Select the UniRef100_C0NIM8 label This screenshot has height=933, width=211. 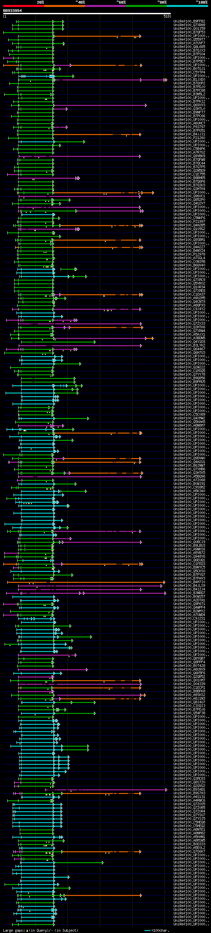pyautogui.click(x=189, y=261)
